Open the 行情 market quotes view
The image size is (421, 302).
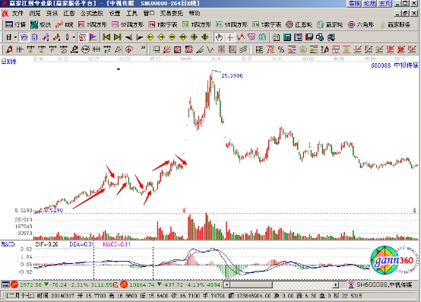click(x=15, y=24)
